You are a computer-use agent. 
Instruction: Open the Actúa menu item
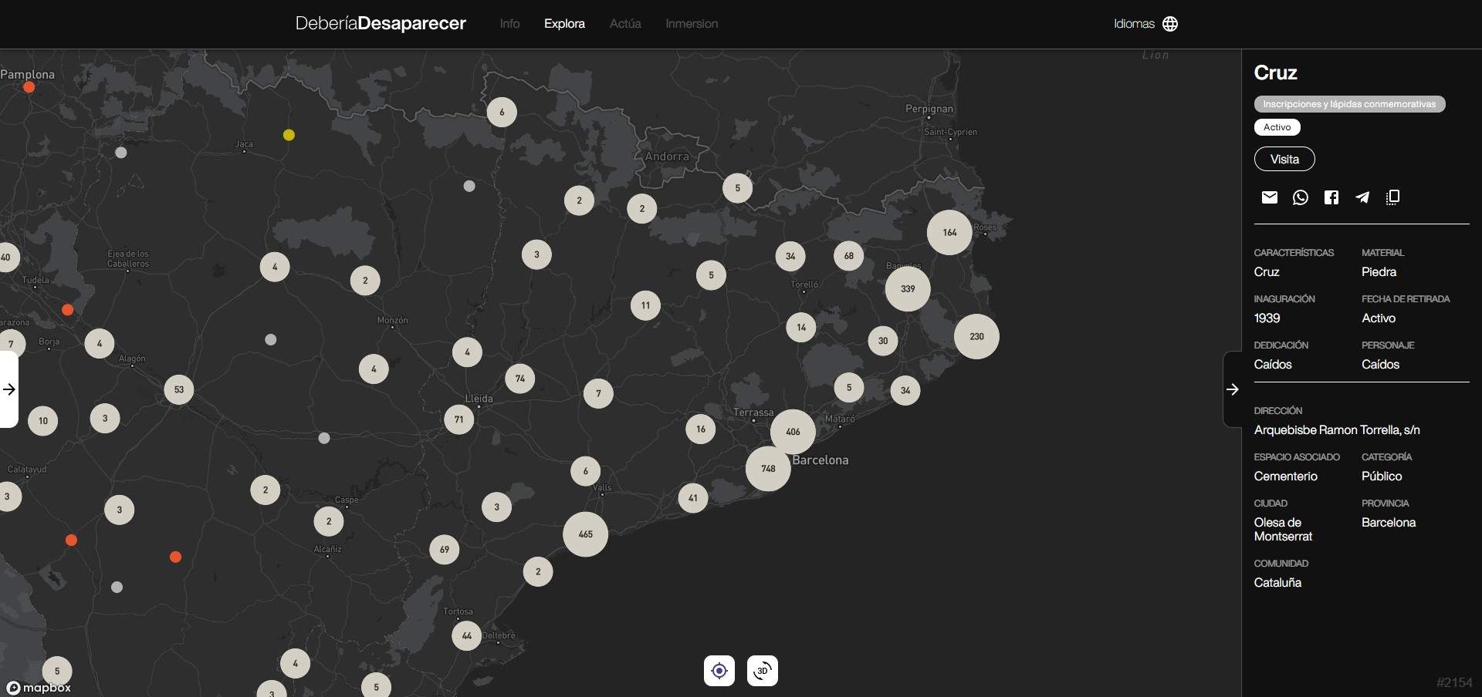coord(625,24)
